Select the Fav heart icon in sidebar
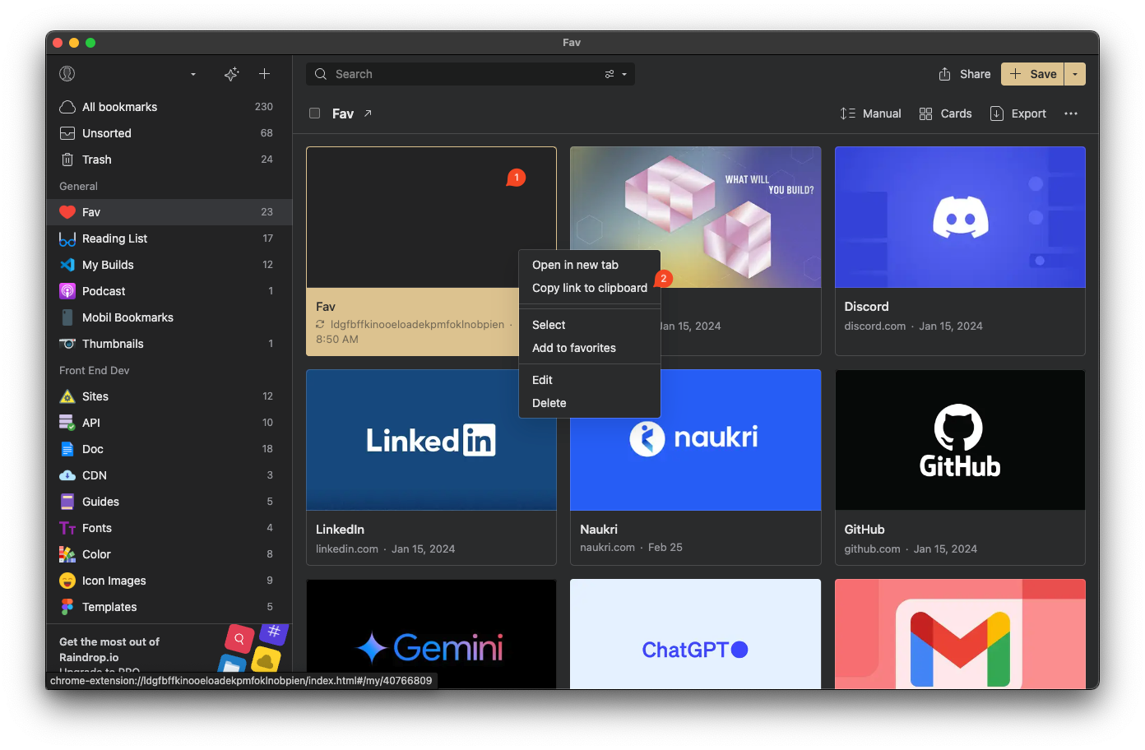1145x750 pixels. (x=67, y=212)
